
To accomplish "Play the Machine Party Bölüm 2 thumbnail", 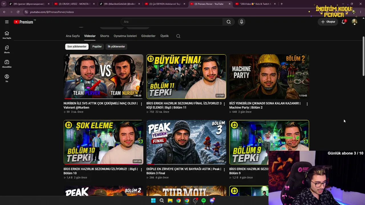I will (x=269, y=77).
